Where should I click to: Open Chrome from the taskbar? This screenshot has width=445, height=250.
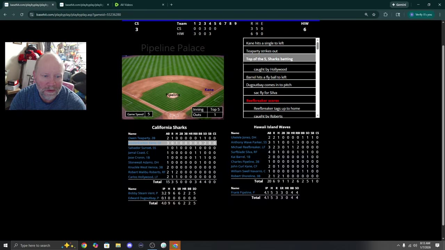84,245
